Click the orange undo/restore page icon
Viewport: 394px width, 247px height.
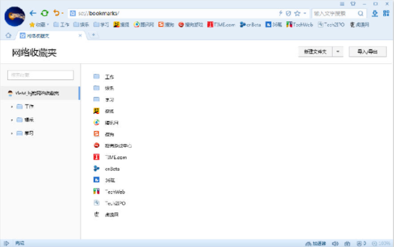[x=56, y=13]
